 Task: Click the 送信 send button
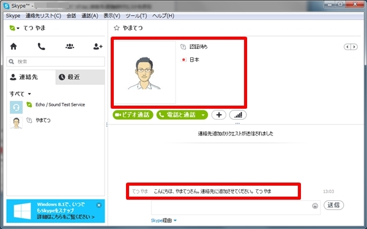click(333, 205)
